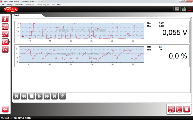Select the real time data graph sidebar icon
The height and width of the screenshot is (120, 193).
[x=5, y=42]
